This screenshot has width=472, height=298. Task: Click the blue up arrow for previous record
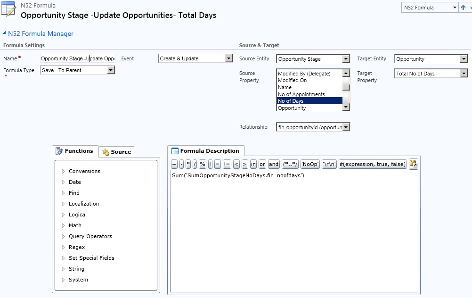point(463,8)
